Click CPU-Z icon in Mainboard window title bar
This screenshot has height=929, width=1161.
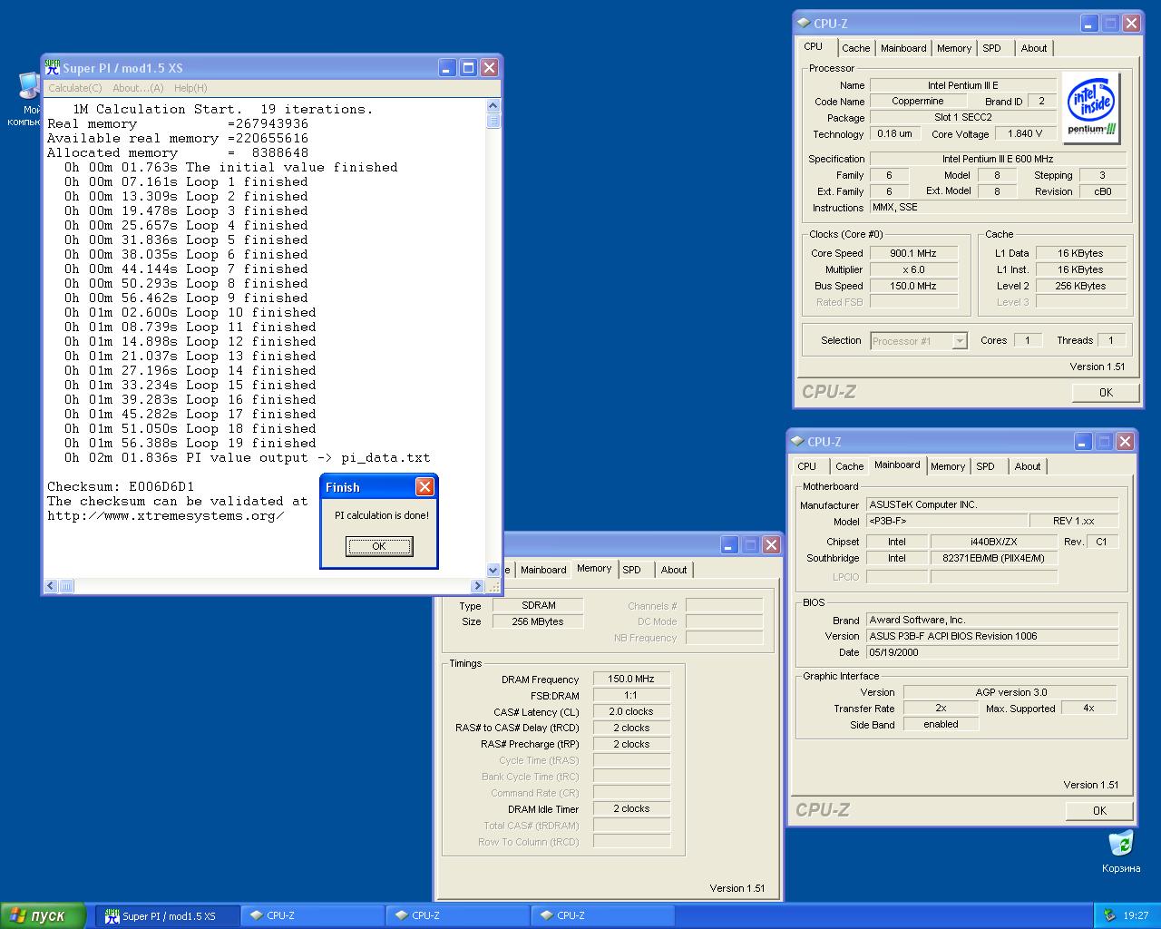797,442
